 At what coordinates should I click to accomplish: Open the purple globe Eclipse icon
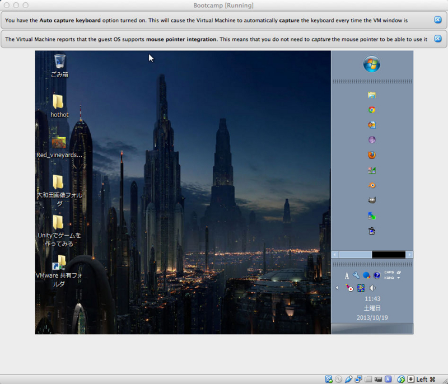372,140
